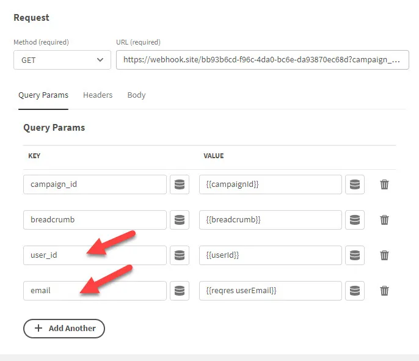The width and height of the screenshot is (419, 361).
Task: Delete the email query param row
Action: click(x=384, y=291)
